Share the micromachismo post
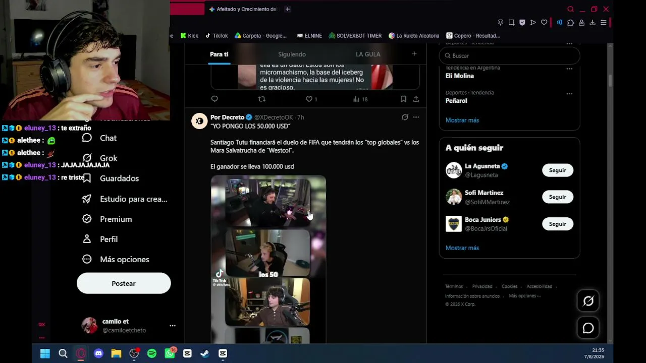 [x=416, y=99]
